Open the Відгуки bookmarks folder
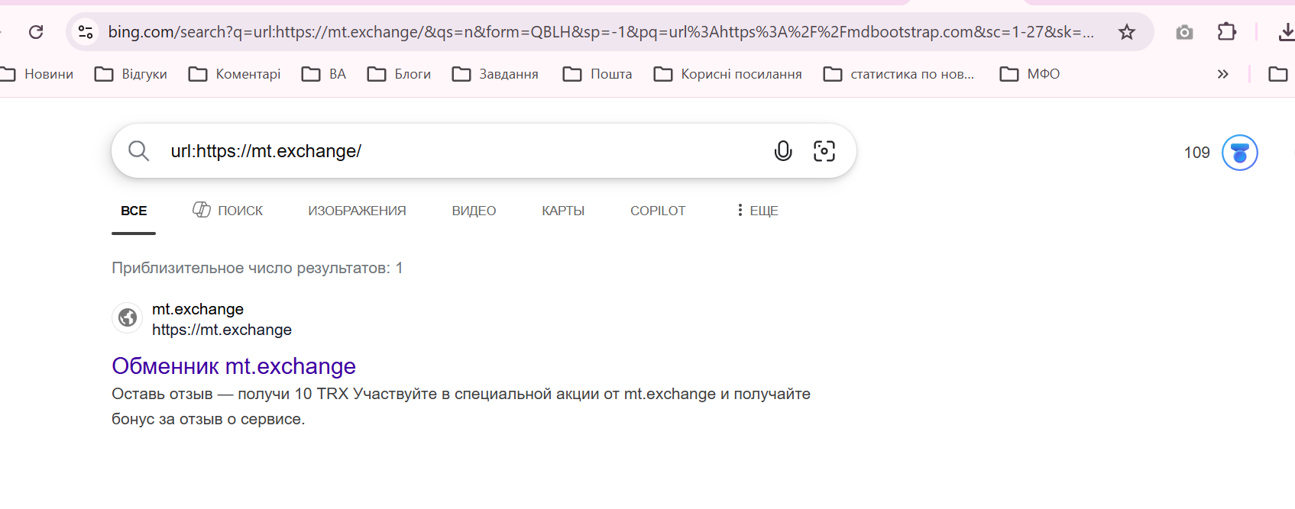This screenshot has width=1295, height=509. (131, 74)
